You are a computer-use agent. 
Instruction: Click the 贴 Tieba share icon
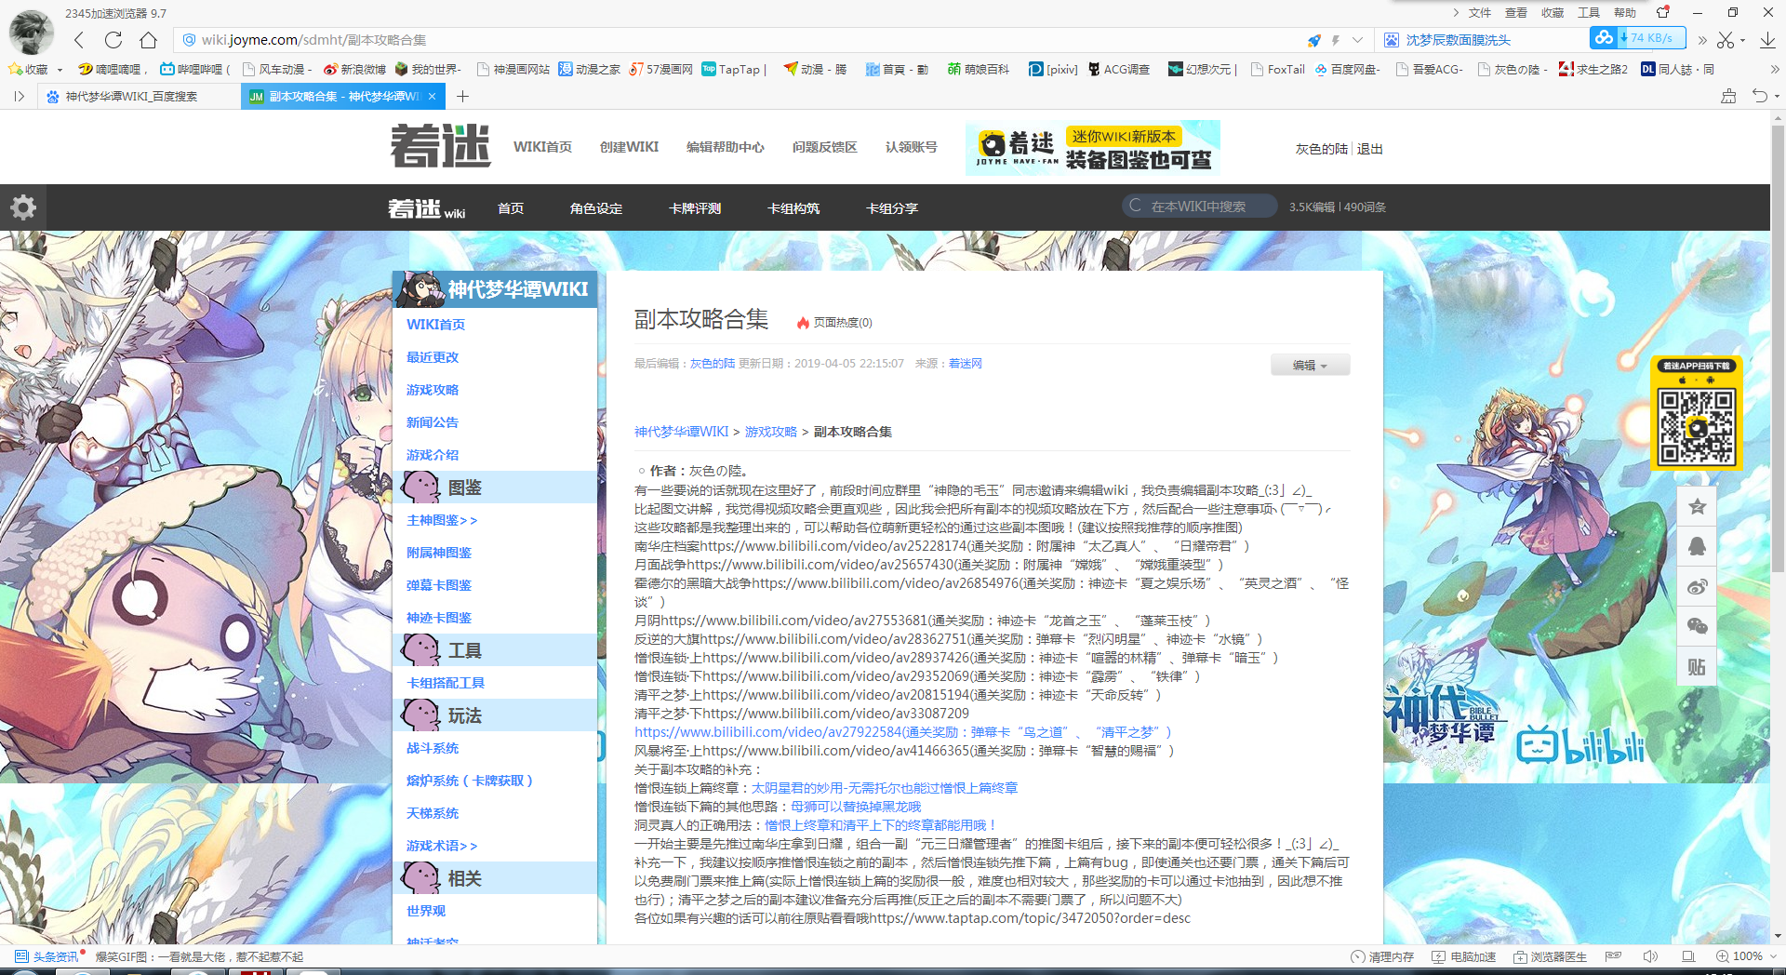1698,667
